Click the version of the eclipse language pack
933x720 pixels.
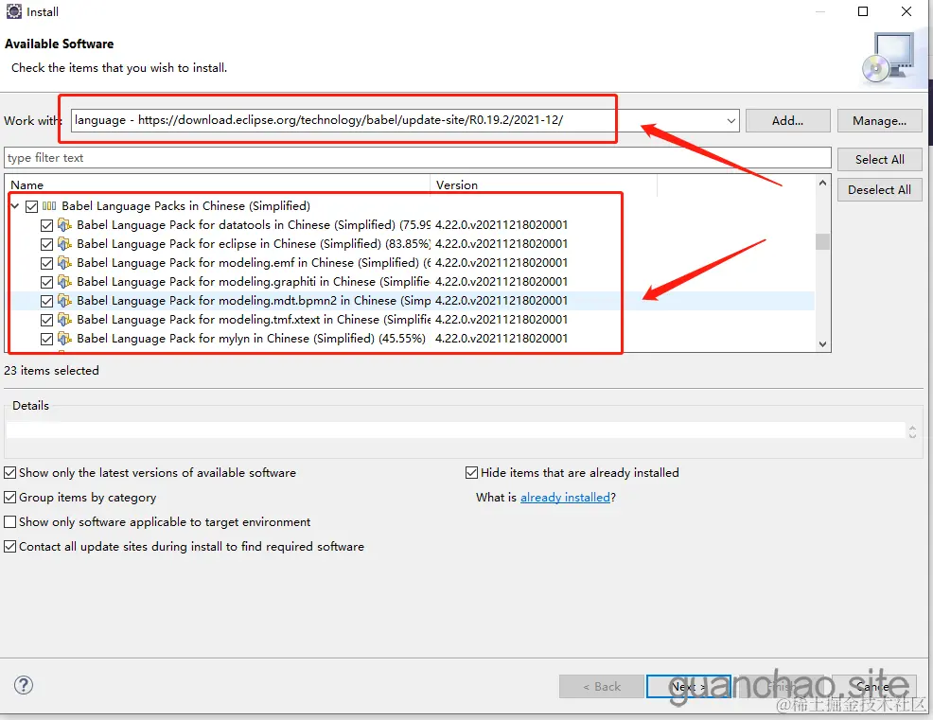pyautogui.click(x=501, y=244)
